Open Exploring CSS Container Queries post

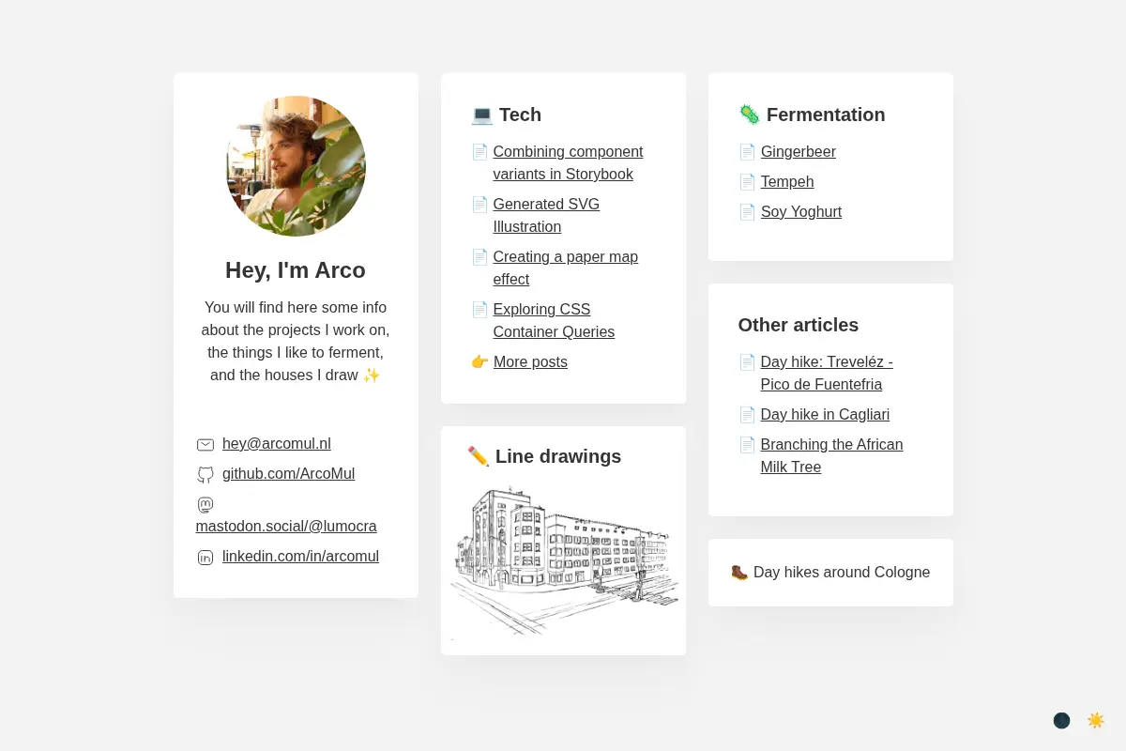pos(554,321)
